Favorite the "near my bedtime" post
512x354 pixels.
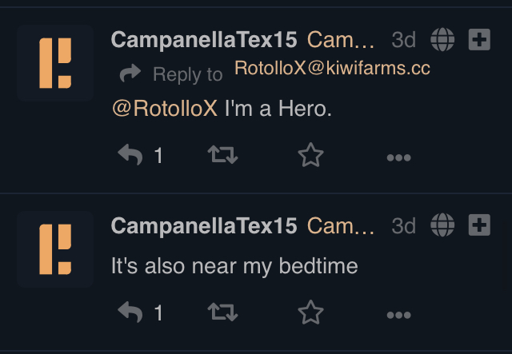pos(310,312)
